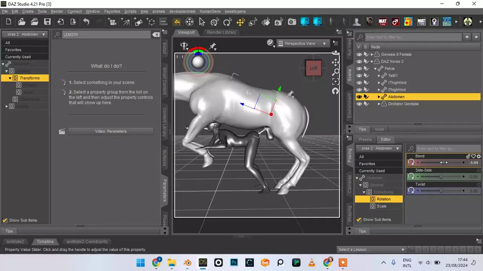
Task: Click the Undo arrow icon
Action: [x=86, y=22]
